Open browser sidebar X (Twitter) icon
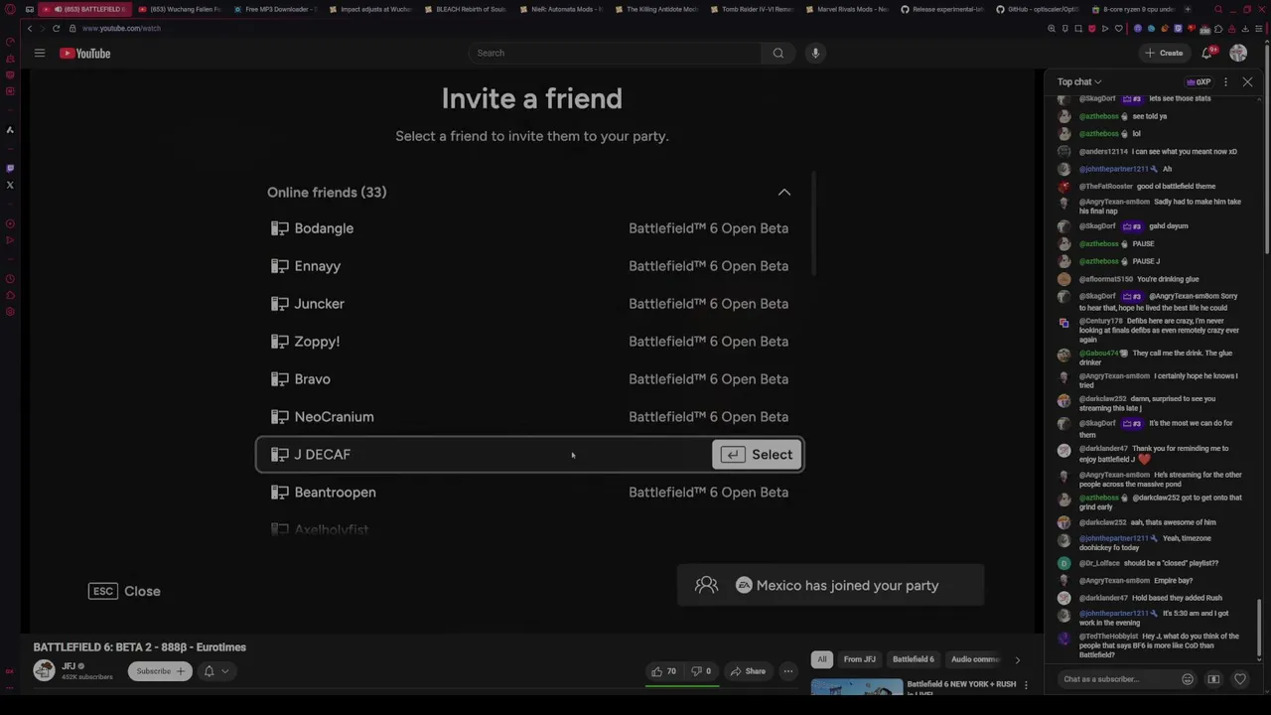The image size is (1271, 715). click(10, 185)
